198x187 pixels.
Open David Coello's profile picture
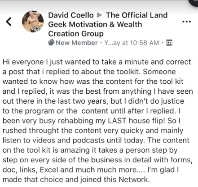(33, 21)
